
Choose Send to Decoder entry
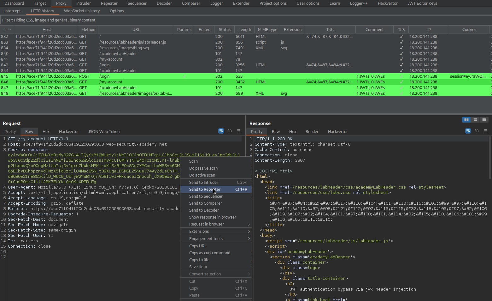coord(216,210)
